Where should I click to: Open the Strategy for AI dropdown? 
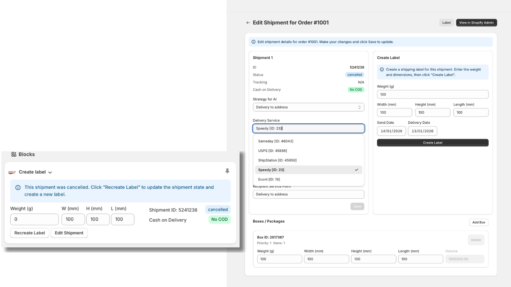pyautogui.click(x=308, y=107)
